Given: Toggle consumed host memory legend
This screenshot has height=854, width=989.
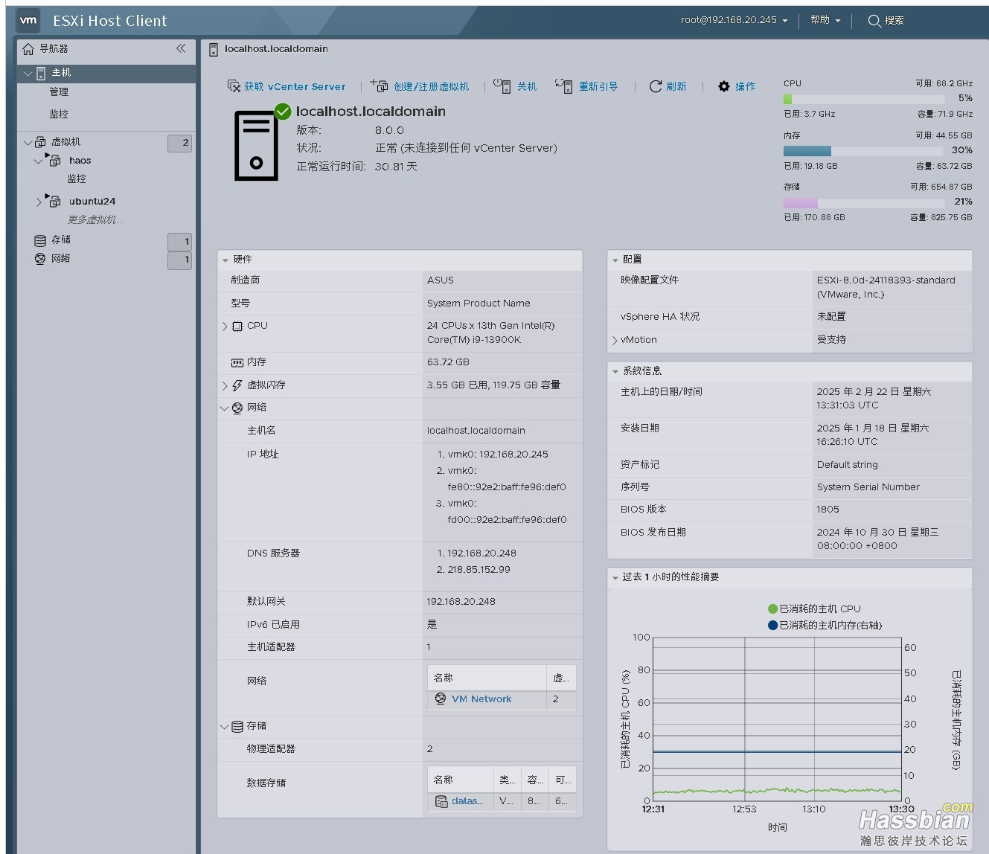Looking at the screenshot, I should (x=825, y=625).
